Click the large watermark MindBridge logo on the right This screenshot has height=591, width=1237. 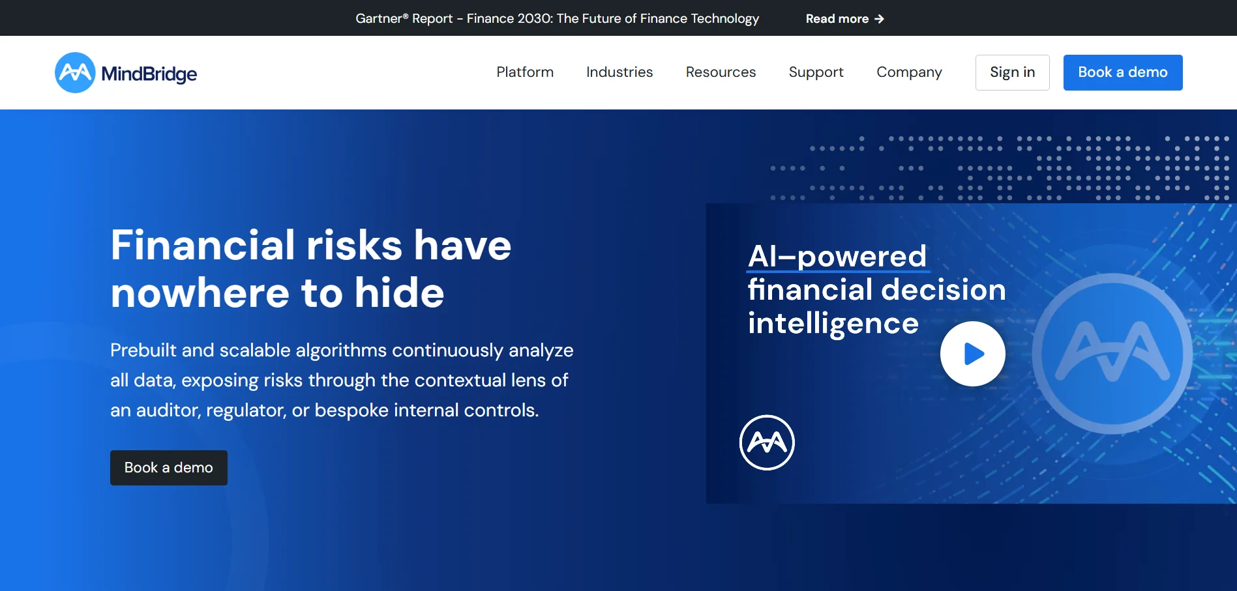1124,355
